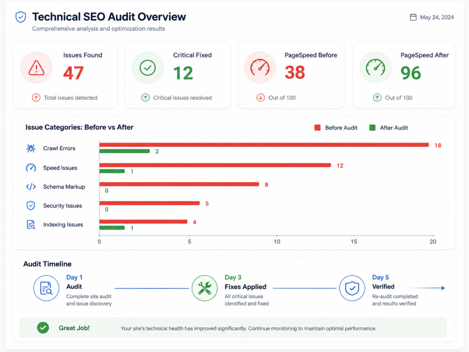Click the timeline arrowhead after Day 5
Screen dimensions: 469x352
(443, 288)
